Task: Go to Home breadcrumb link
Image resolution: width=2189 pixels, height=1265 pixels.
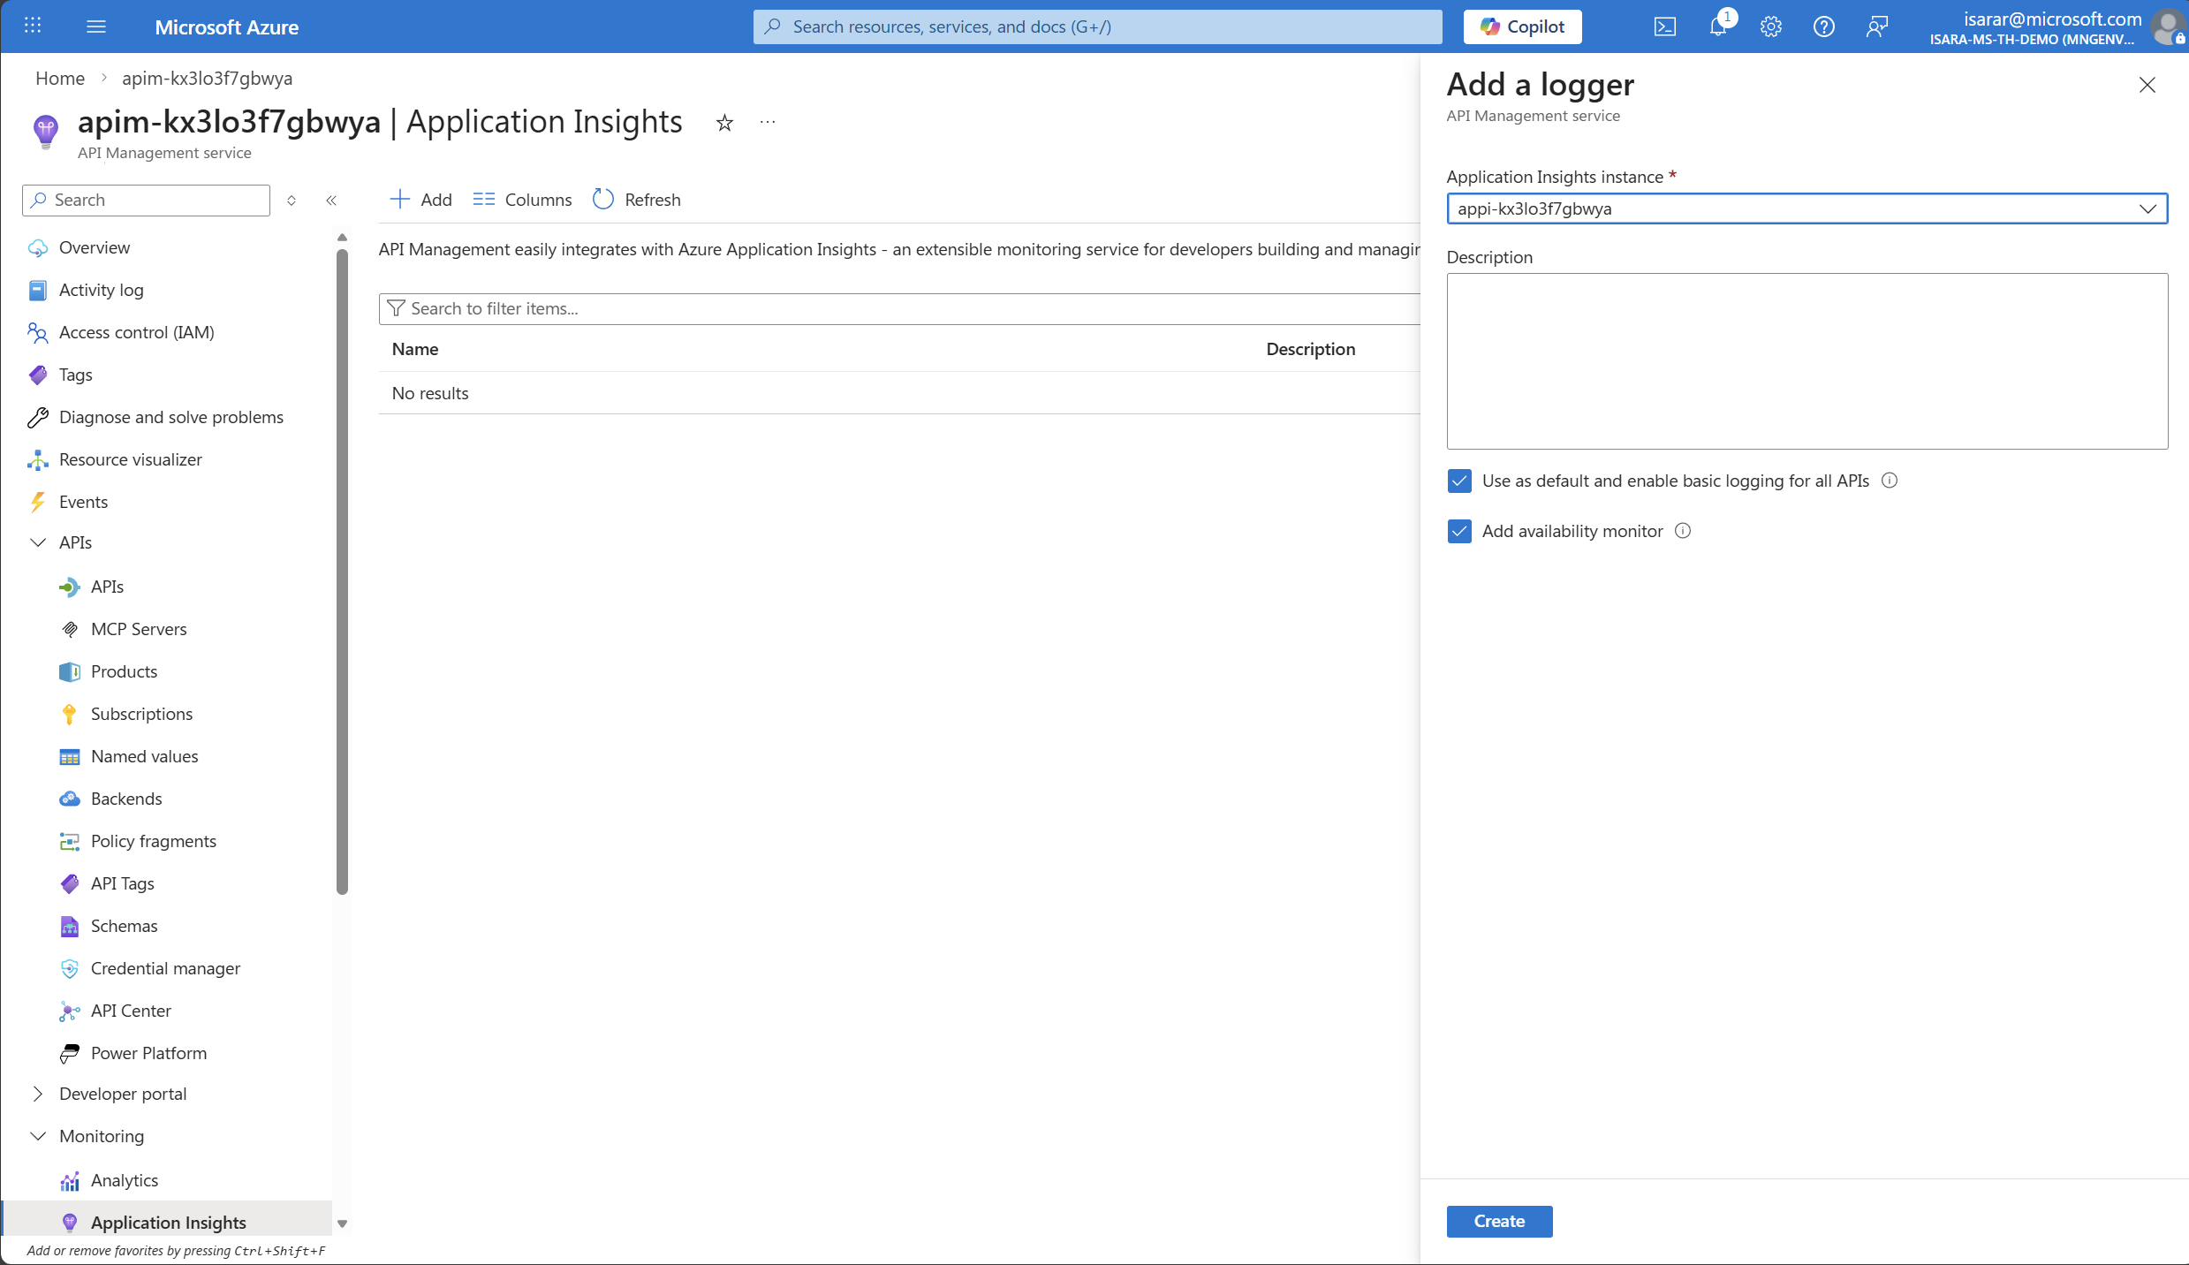Action: click(x=60, y=78)
